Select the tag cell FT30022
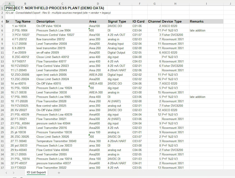The width and height of the screenshot is (235, 178). [x=25, y=168]
